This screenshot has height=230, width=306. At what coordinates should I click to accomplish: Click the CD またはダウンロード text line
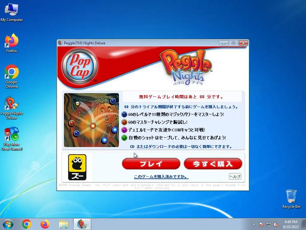click(x=181, y=147)
